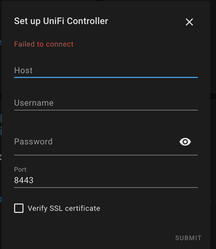Click the password visibility eye icon
The image size is (216, 249).
coord(185,142)
